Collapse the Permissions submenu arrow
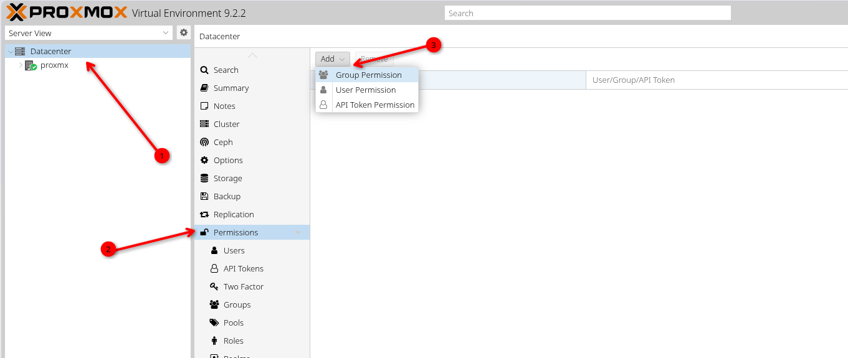 pos(298,233)
